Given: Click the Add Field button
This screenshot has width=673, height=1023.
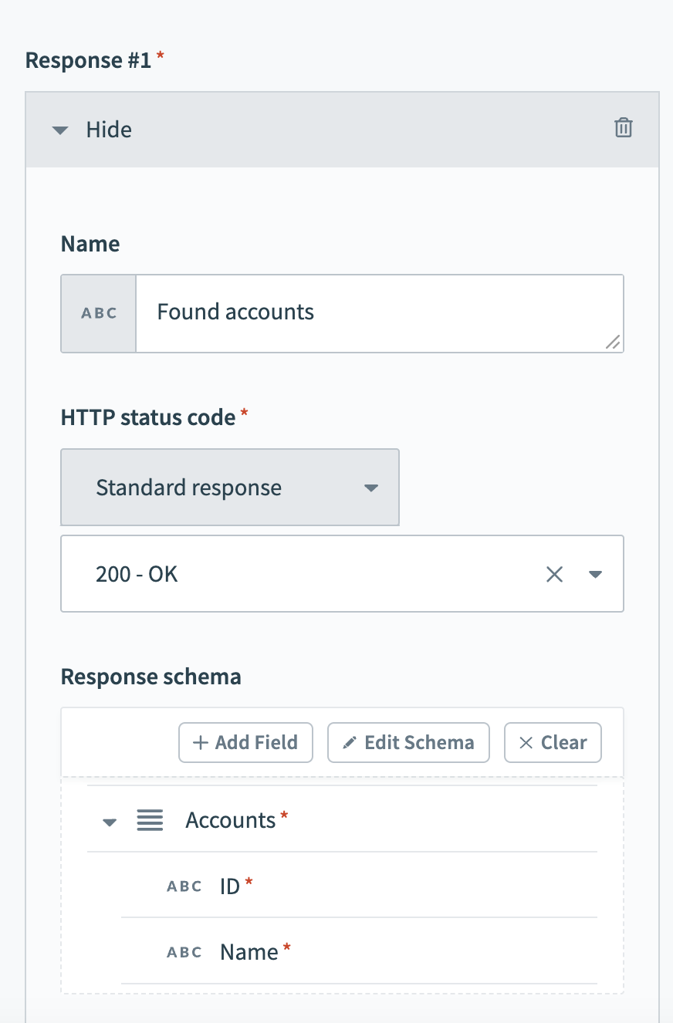Looking at the screenshot, I should pyautogui.click(x=245, y=742).
